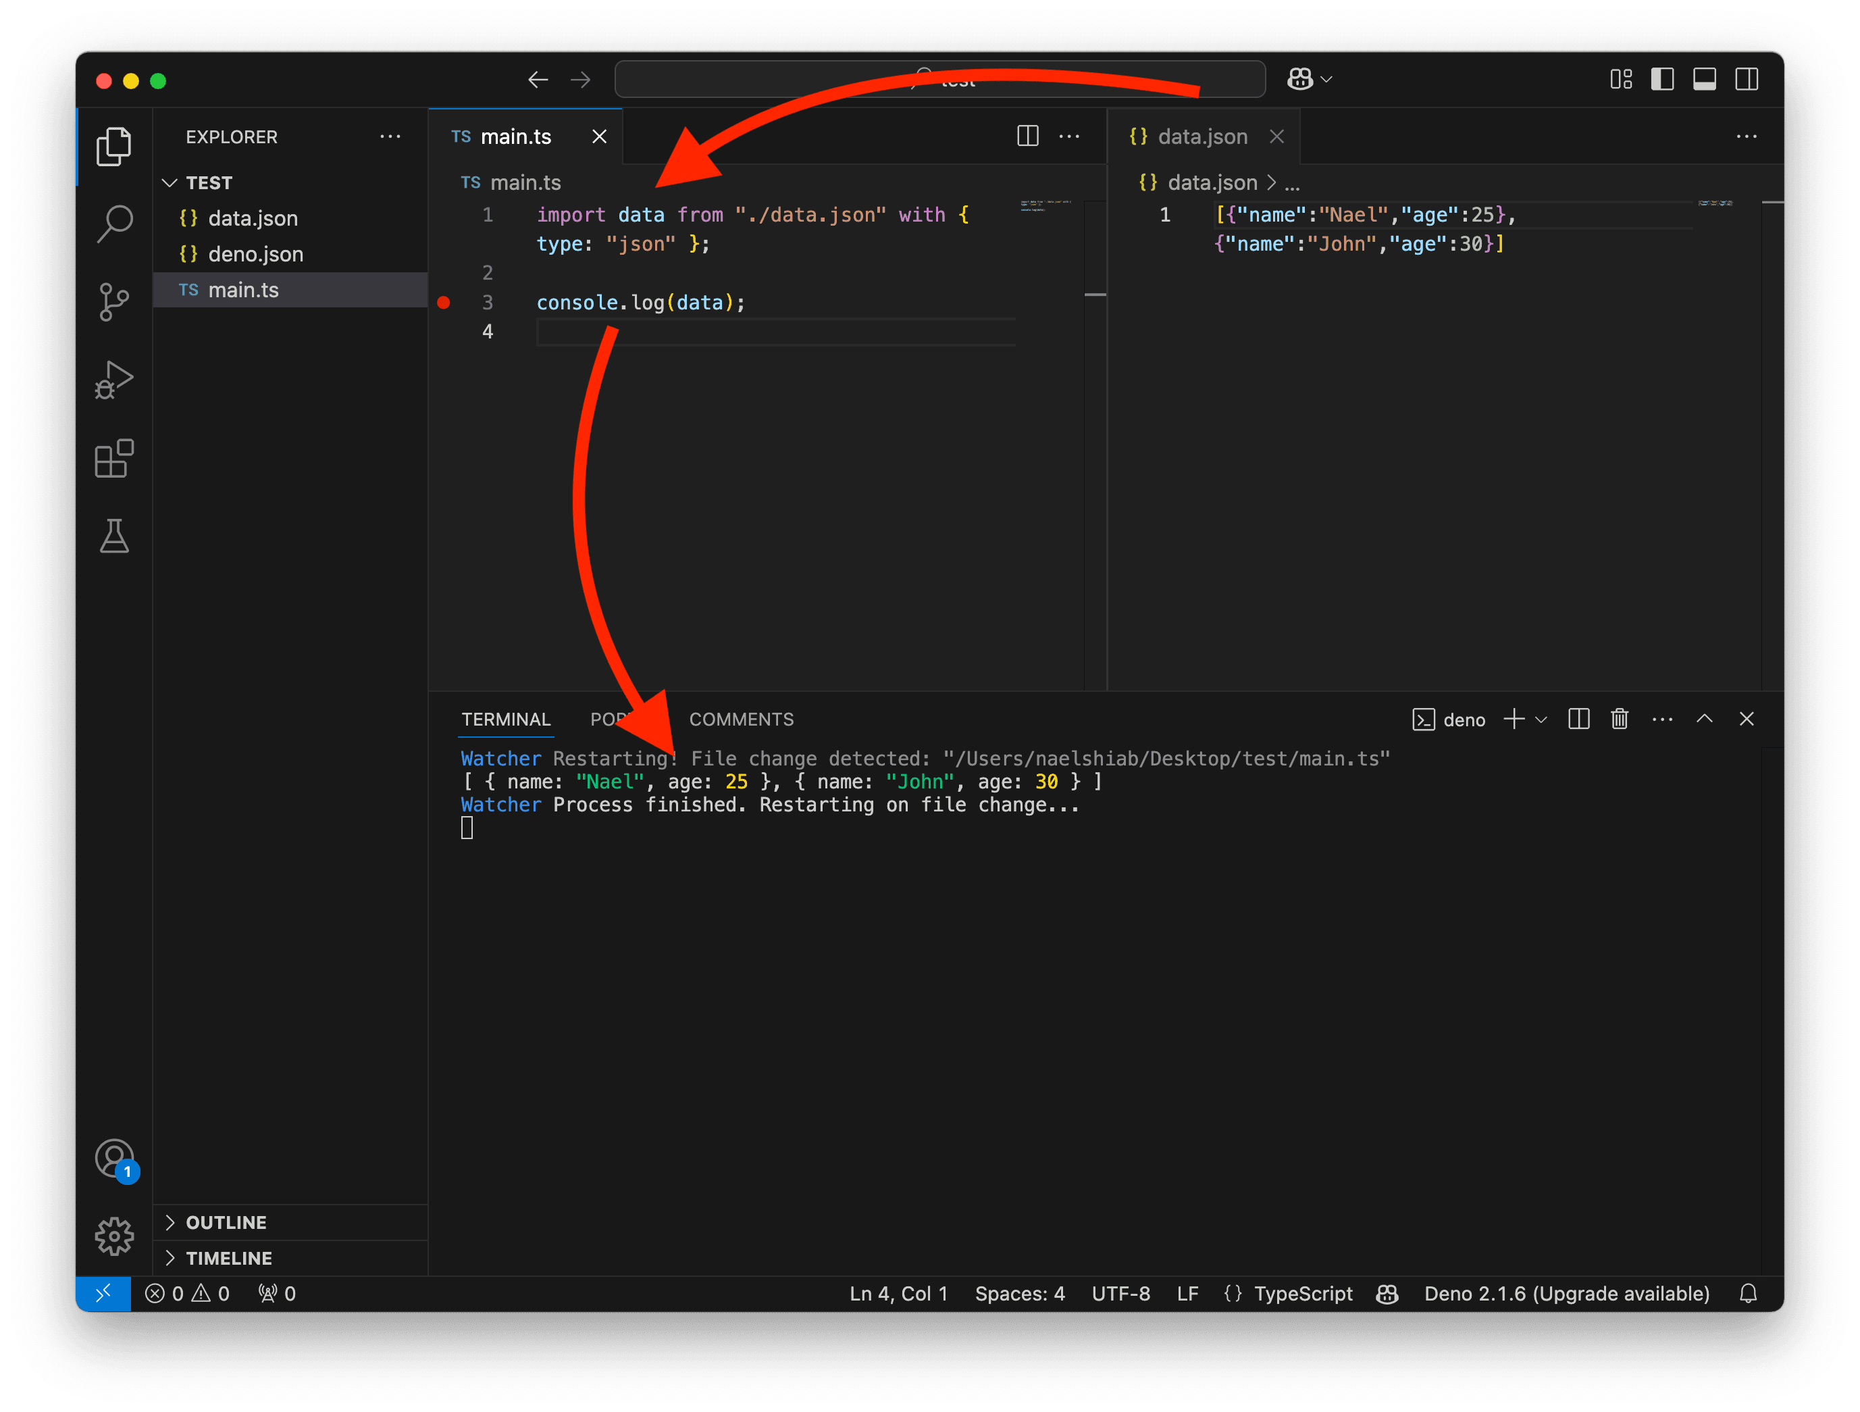
Task: Open more actions for data.json editor group
Action: tap(1747, 136)
